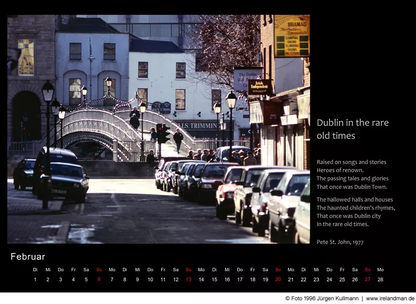Open the www.irelandman.de website link

click(x=390, y=298)
